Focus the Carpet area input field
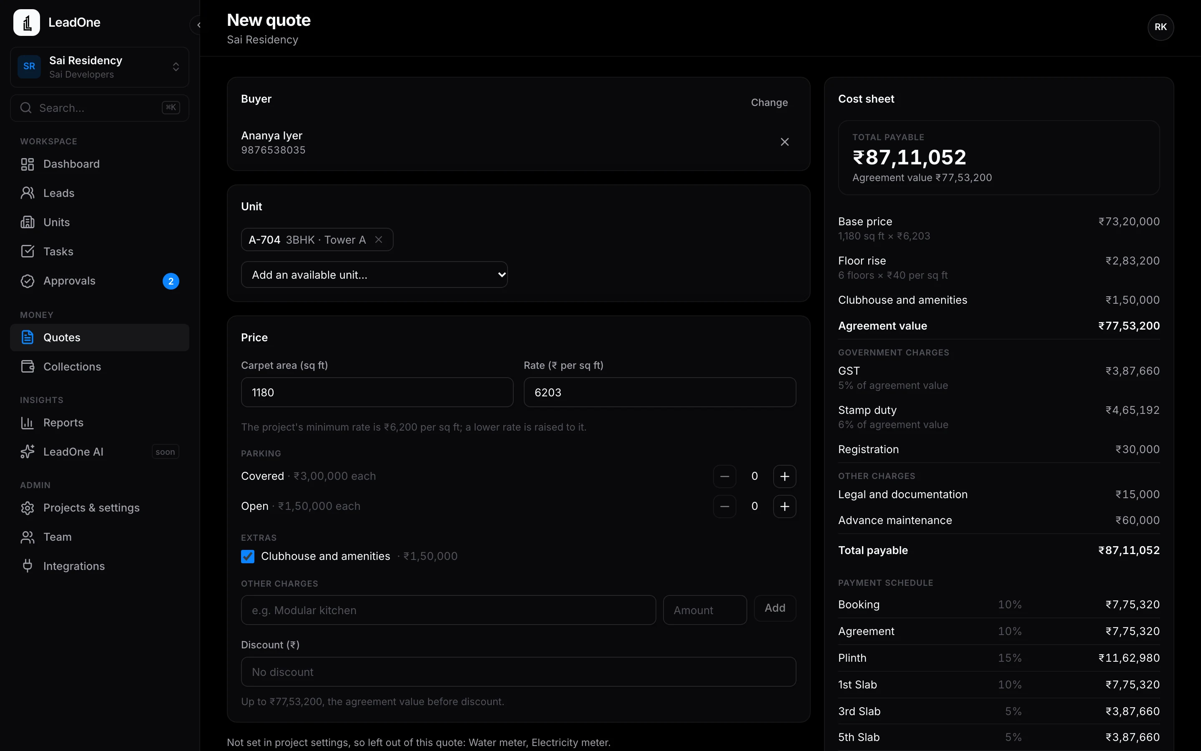 point(377,392)
